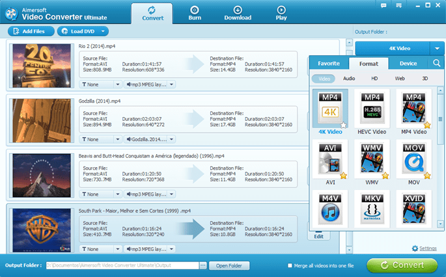The height and width of the screenshot is (277, 446).
Task: Open subtitle dropdown for South Park
Action: 117,249
